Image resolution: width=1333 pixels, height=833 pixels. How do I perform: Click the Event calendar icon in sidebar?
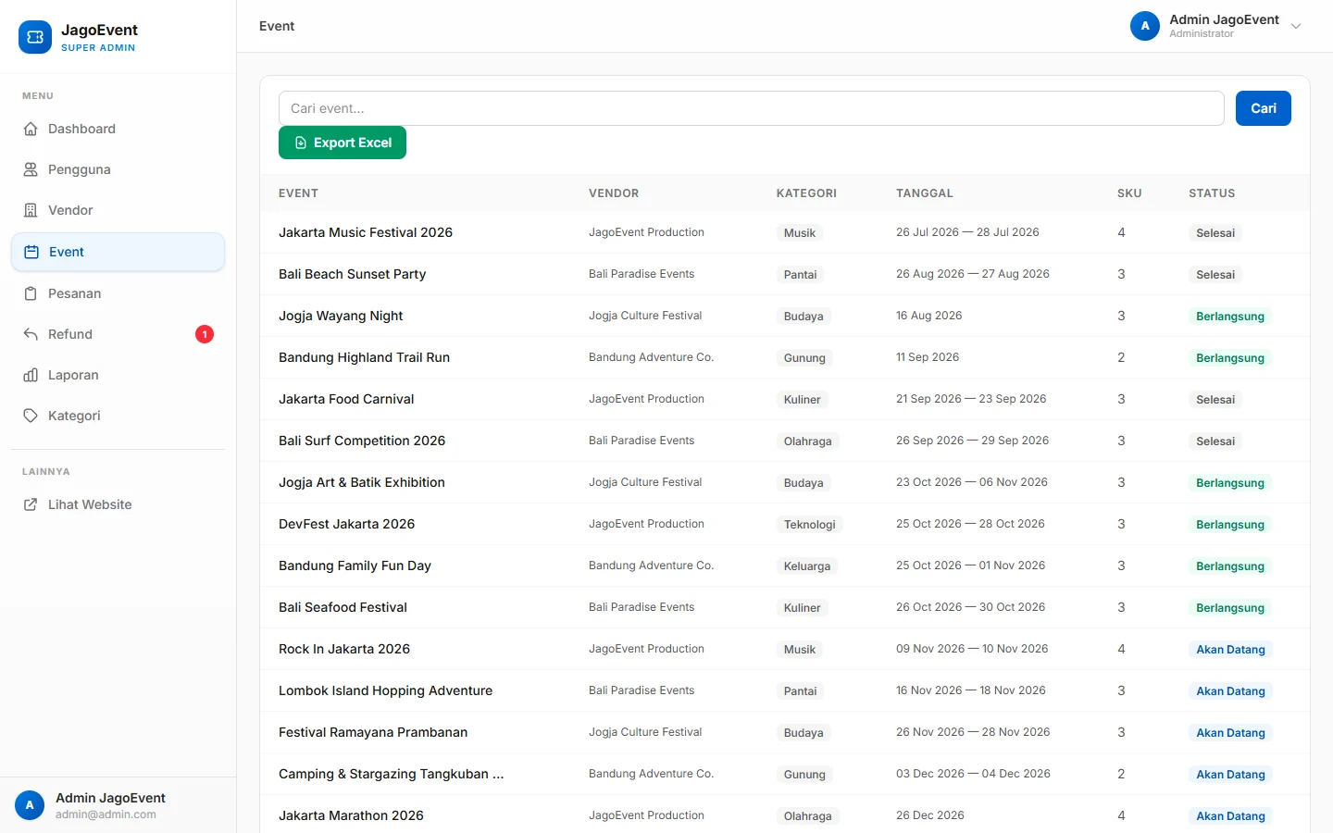tap(31, 252)
